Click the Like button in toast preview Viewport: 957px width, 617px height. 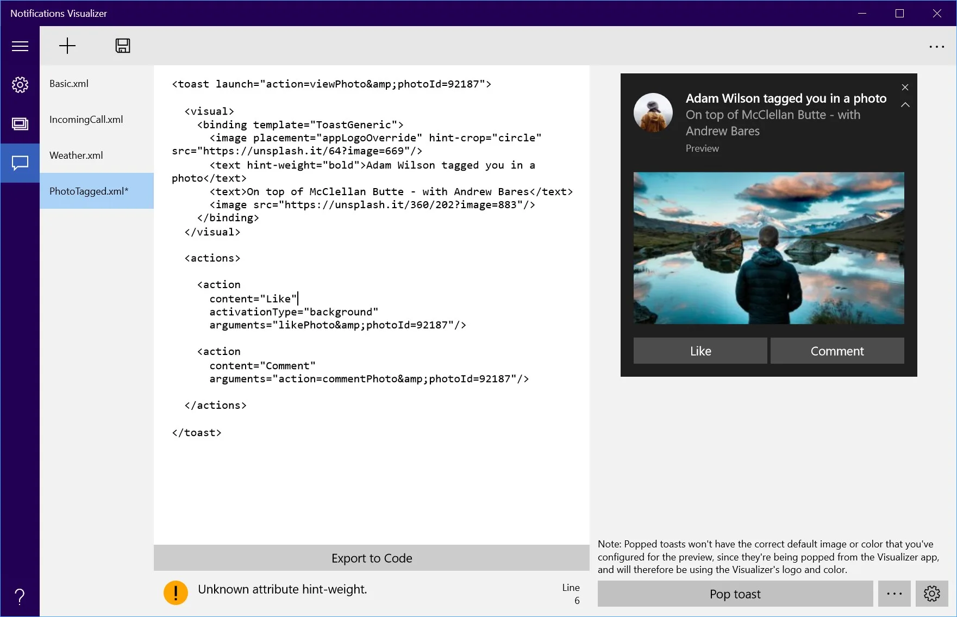[x=700, y=351]
